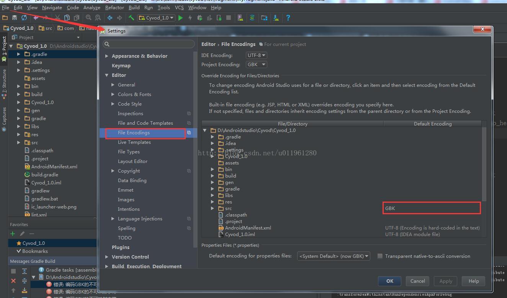Open the File menu
The image size is (507, 298).
tap(5, 7)
